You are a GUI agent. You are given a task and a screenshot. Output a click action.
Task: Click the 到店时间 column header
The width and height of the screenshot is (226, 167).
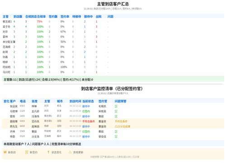point(75,101)
